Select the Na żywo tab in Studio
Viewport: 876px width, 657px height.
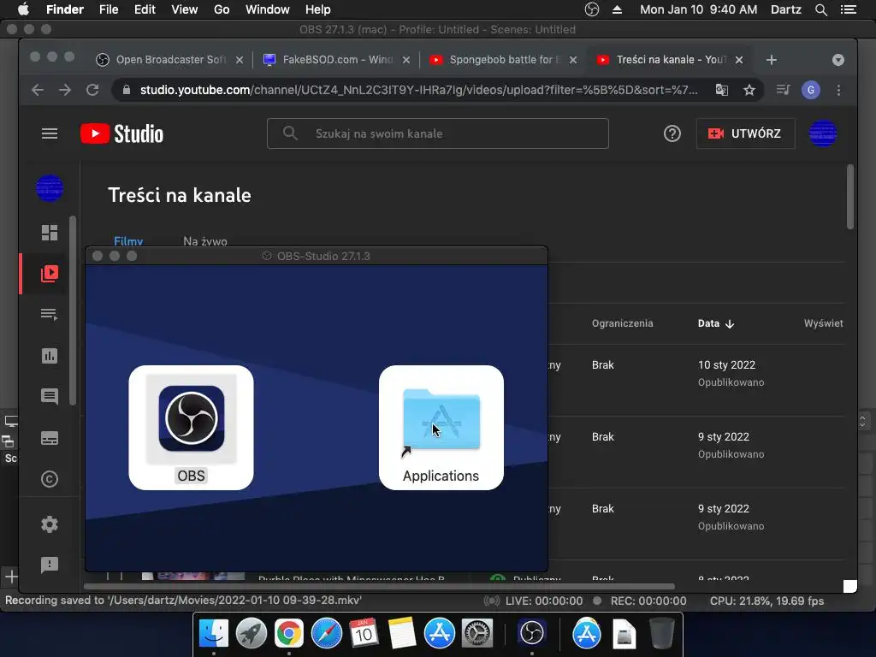pyautogui.click(x=205, y=241)
